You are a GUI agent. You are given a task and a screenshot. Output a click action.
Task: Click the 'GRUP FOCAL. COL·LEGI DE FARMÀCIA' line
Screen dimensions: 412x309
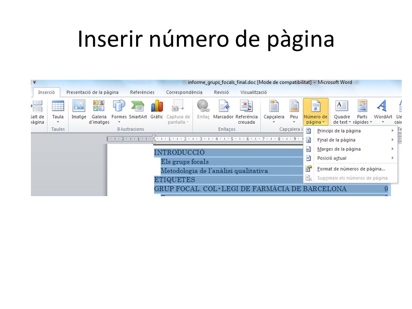coord(250,189)
